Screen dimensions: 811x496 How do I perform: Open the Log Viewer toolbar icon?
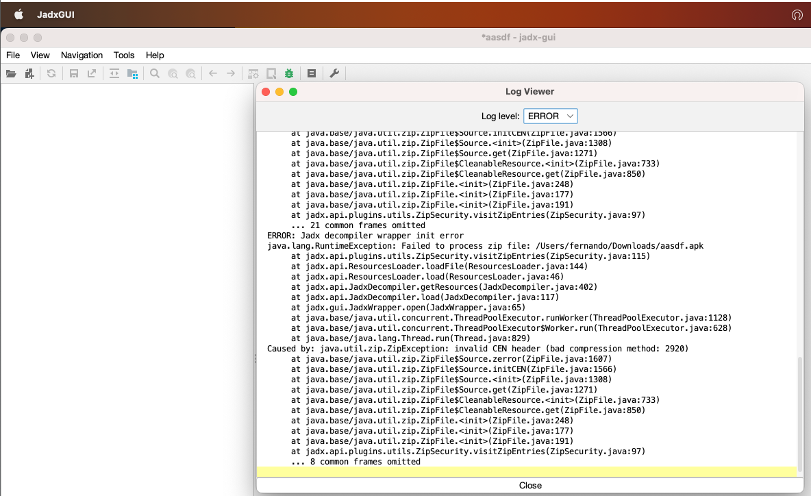312,73
